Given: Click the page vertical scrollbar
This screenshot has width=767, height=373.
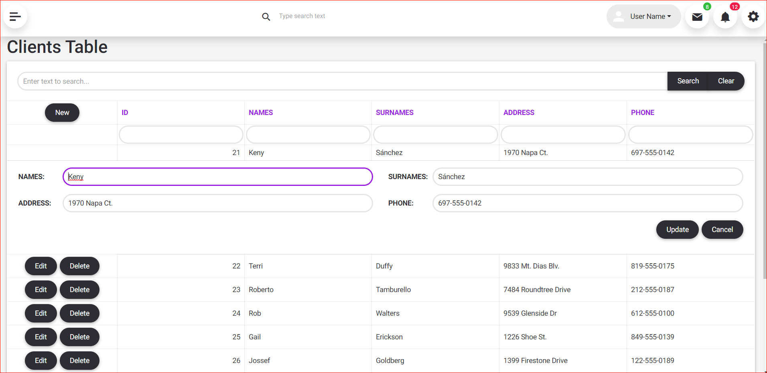Looking at the screenshot, I should coord(765,160).
